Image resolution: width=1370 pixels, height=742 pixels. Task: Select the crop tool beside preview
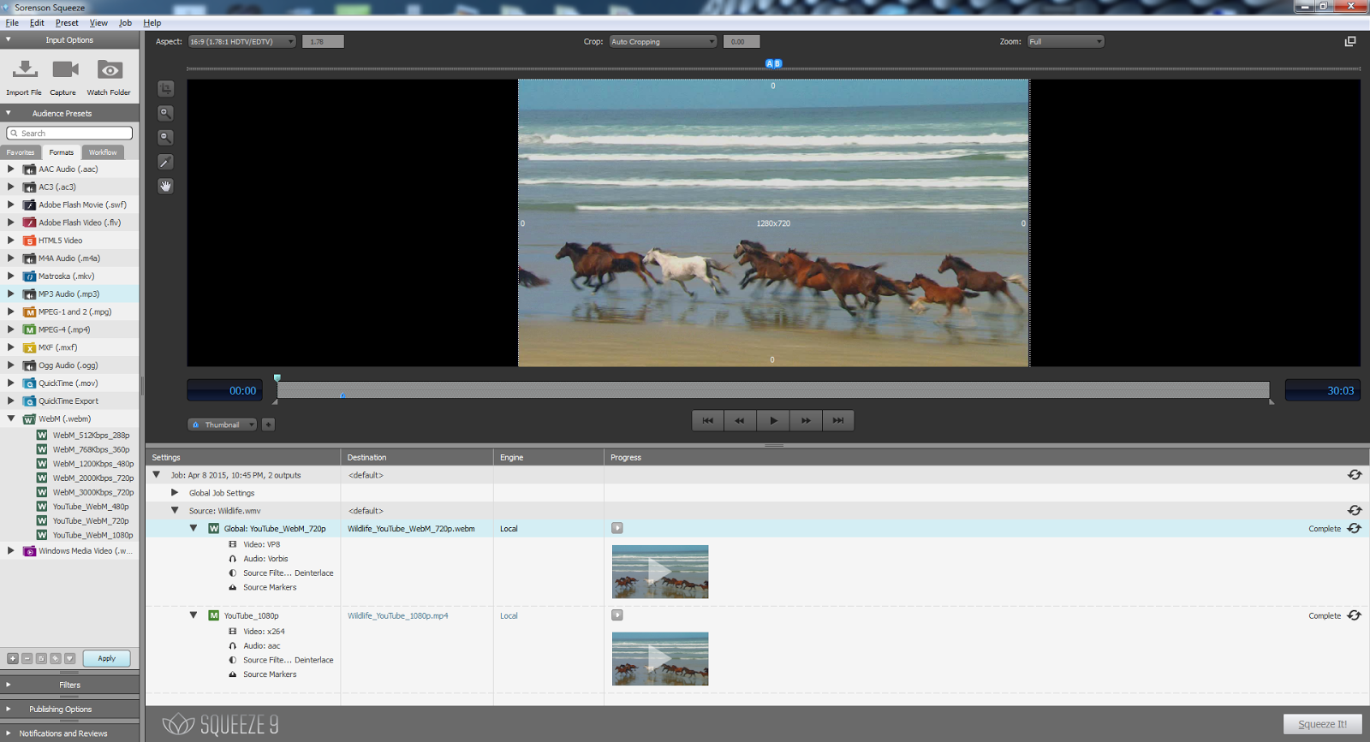tap(166, 89)
